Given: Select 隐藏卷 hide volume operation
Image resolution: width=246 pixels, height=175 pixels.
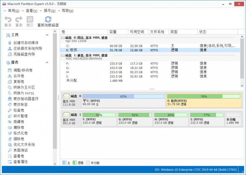Looking at the screenshot, I should (x=16, y=122).
